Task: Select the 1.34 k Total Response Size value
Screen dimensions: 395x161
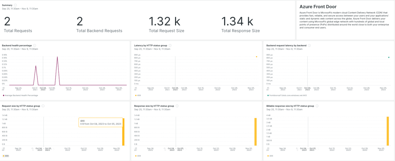Action: tap(237, 21)
